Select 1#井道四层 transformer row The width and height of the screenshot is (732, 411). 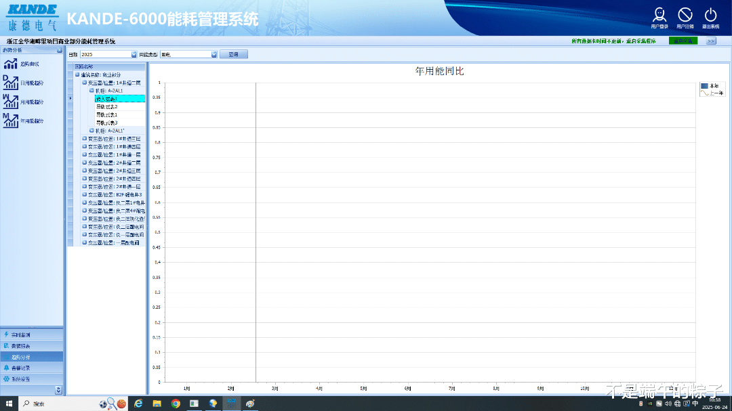115,146
